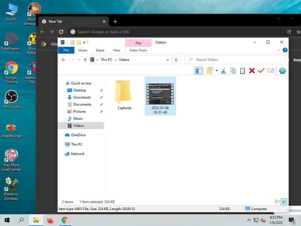The height and width of the screenshot is (226, 301).
Task: Paste using the clipboard toolbar icon
Action: (243, 71)
